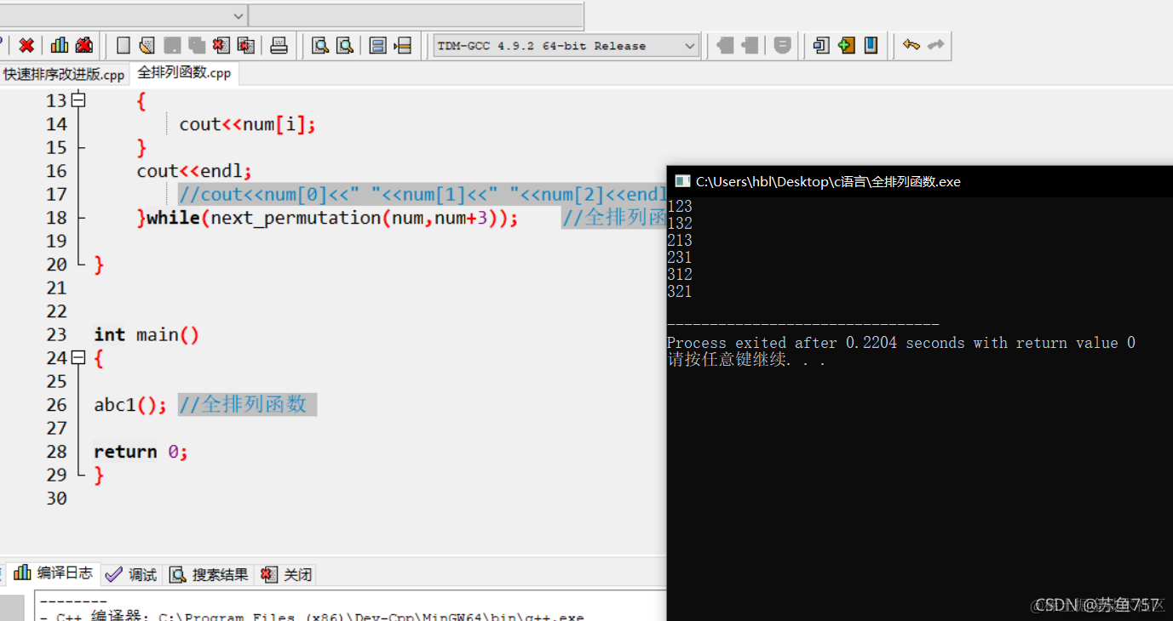Click line number 17 in the gutter
Viewport: 1173px width, 621px height.
(56, 195)
